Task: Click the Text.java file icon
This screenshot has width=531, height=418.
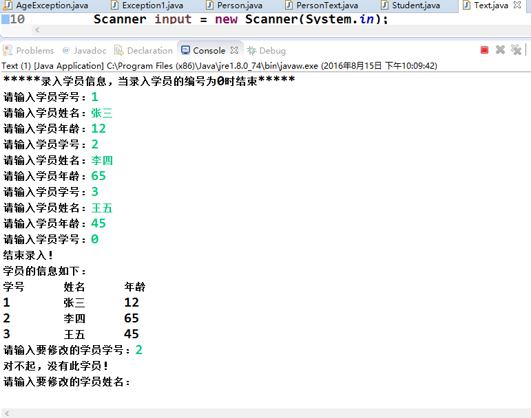Action: [466, 5]
